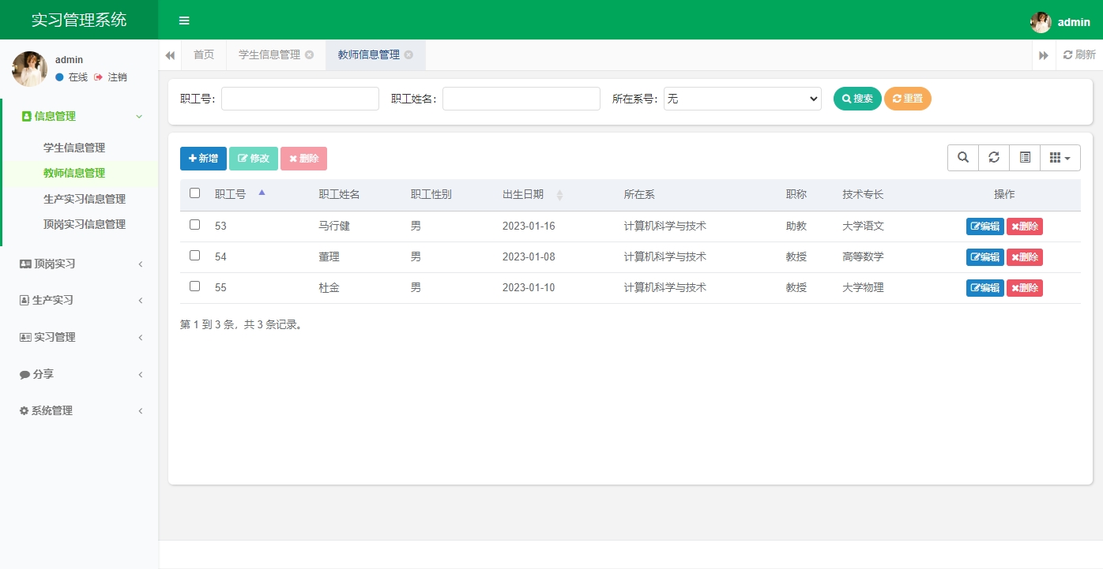Click the orange 重置 button
The image size is (1103, 569).
(908, 99)
